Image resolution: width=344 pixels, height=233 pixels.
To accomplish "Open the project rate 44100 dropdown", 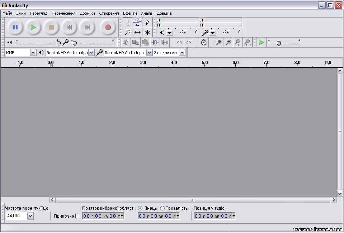I will coord(30,216).
